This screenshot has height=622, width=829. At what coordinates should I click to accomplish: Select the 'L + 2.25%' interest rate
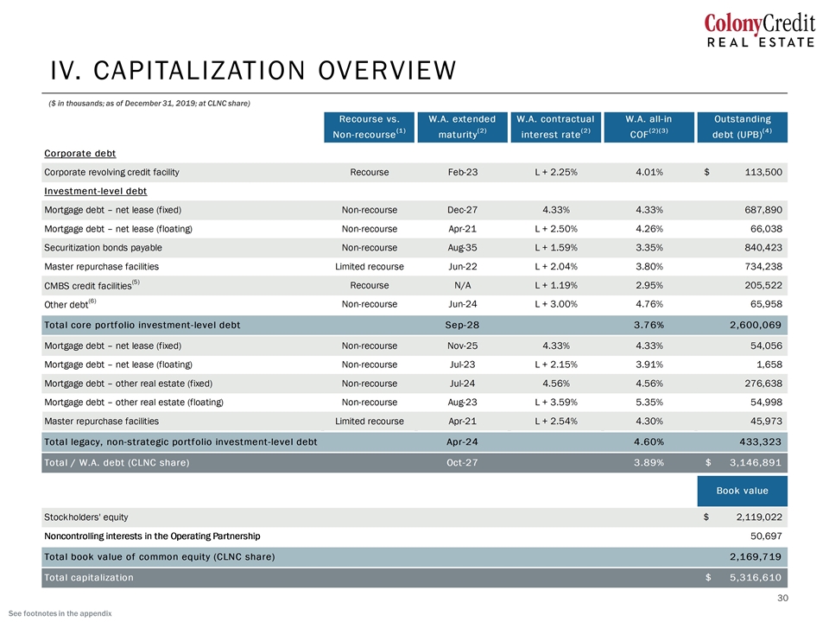(x=555, y=173)
